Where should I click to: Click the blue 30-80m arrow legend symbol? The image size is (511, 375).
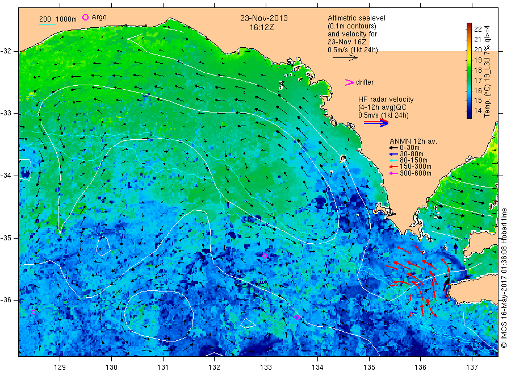(x=393, y=154)
